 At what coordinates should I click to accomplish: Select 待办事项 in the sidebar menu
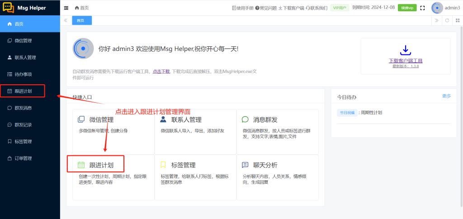[23, 74]
